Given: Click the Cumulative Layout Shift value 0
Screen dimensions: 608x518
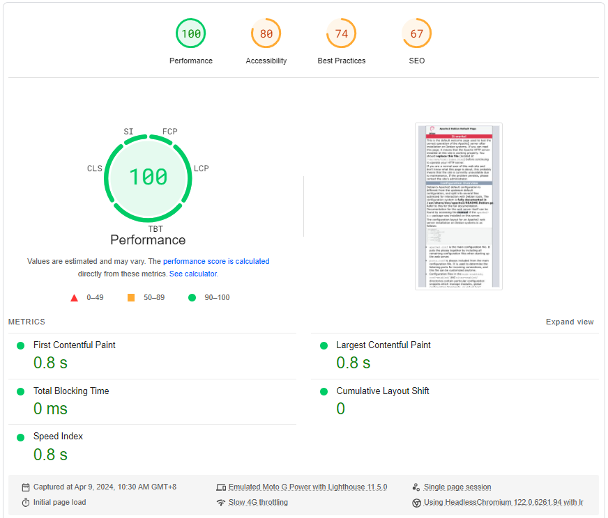Looking at the screenshot, I should [x=340, y=409].
